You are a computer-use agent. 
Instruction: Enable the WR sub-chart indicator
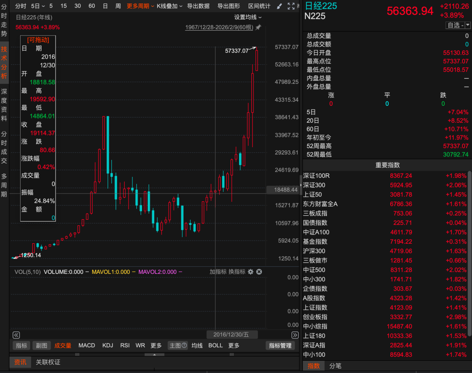coord(140,345)
